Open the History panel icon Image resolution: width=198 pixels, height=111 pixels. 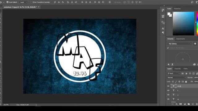tap(163, 10)
